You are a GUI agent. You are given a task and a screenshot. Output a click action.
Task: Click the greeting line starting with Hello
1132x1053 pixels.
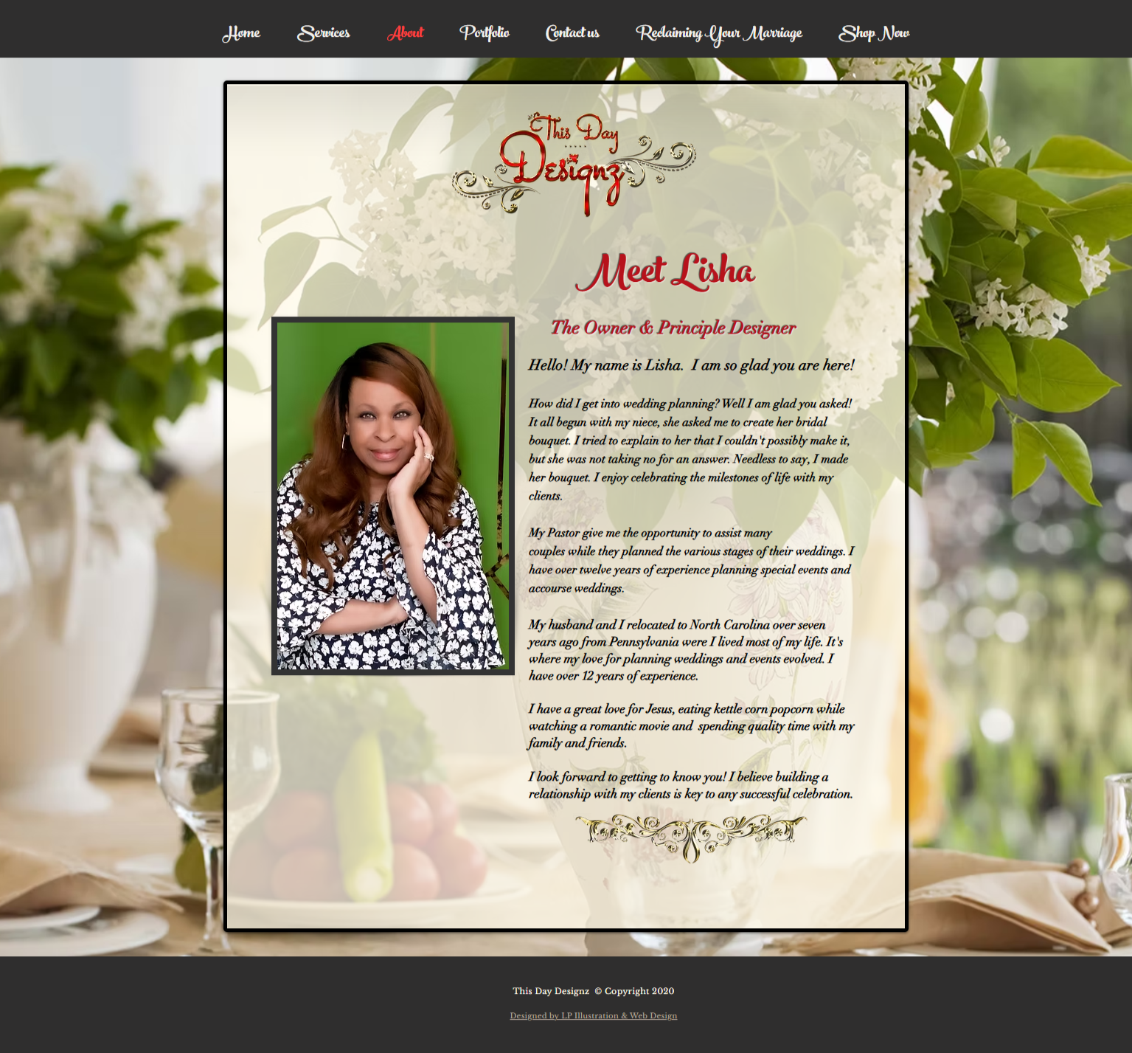pyautogui.click(x=691, y=364)
